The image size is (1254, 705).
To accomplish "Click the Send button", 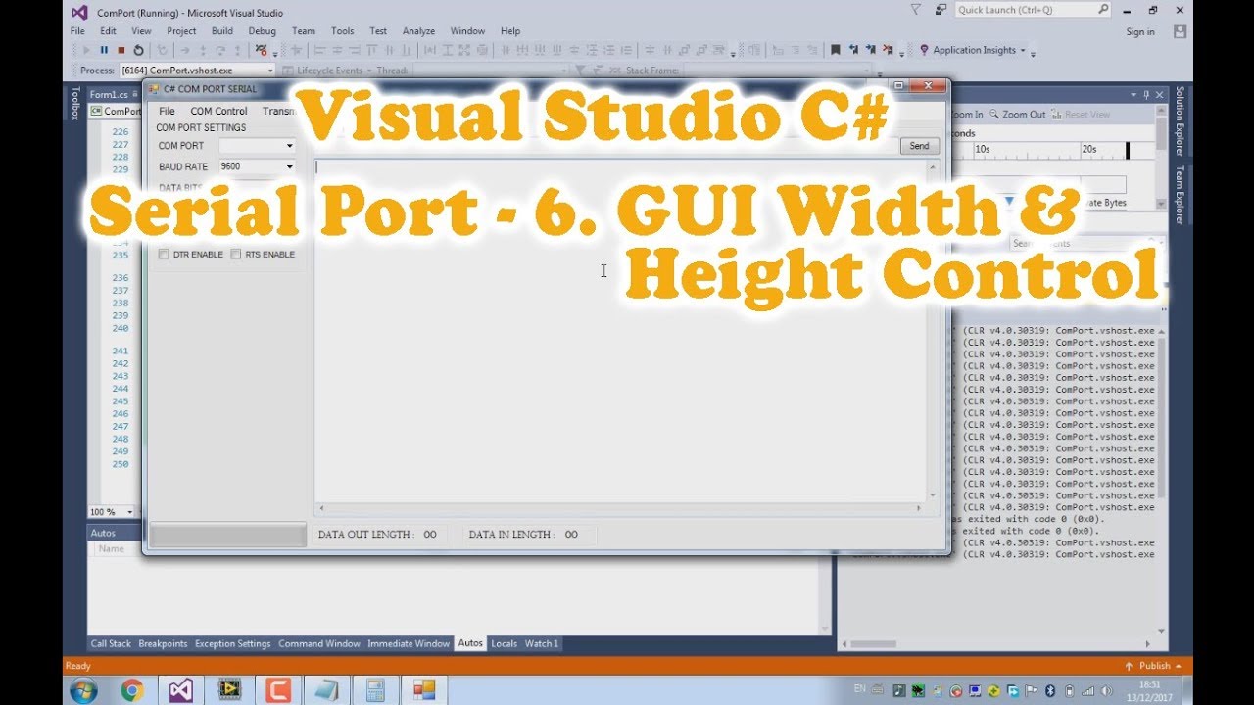I will click(919, 146).
